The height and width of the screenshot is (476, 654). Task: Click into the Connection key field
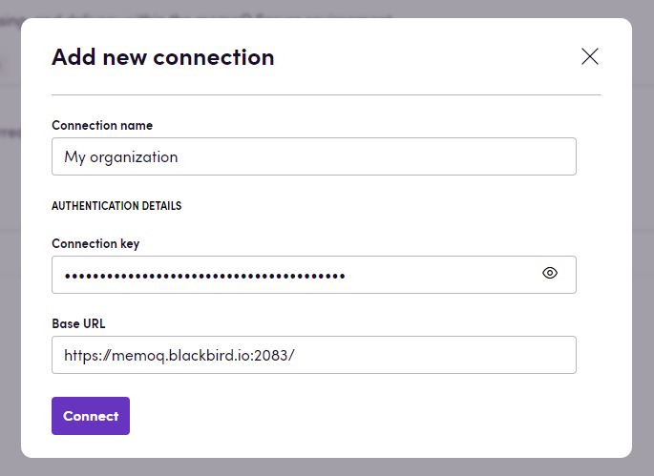[286, 275]
